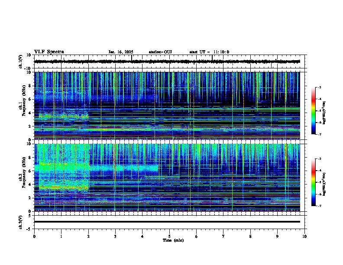Select the date label 'Jan. 16, 2025'
Screen dimensions: 343x265
click(121, 52)
